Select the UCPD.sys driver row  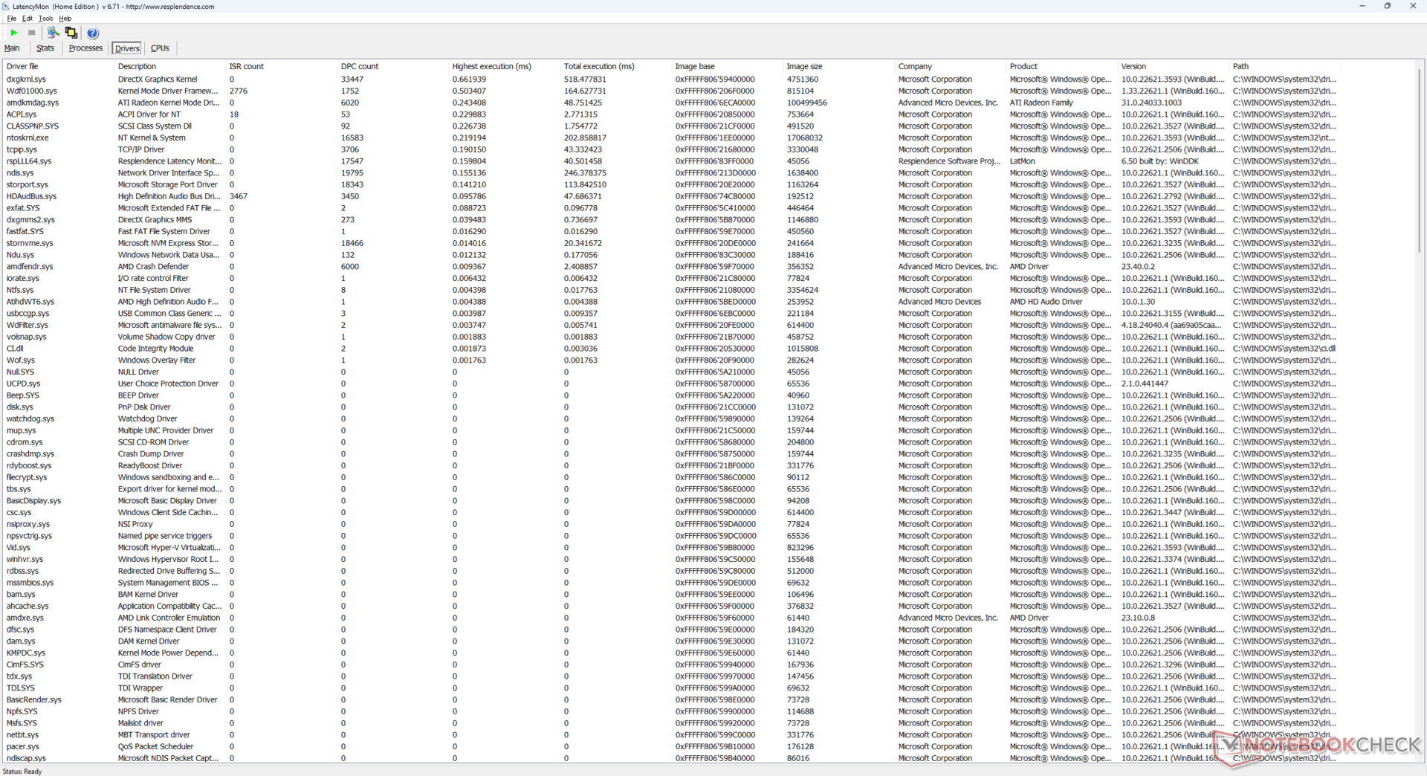671,384
